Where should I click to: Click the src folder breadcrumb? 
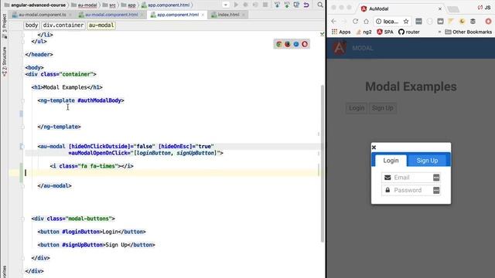coord(109,5)
